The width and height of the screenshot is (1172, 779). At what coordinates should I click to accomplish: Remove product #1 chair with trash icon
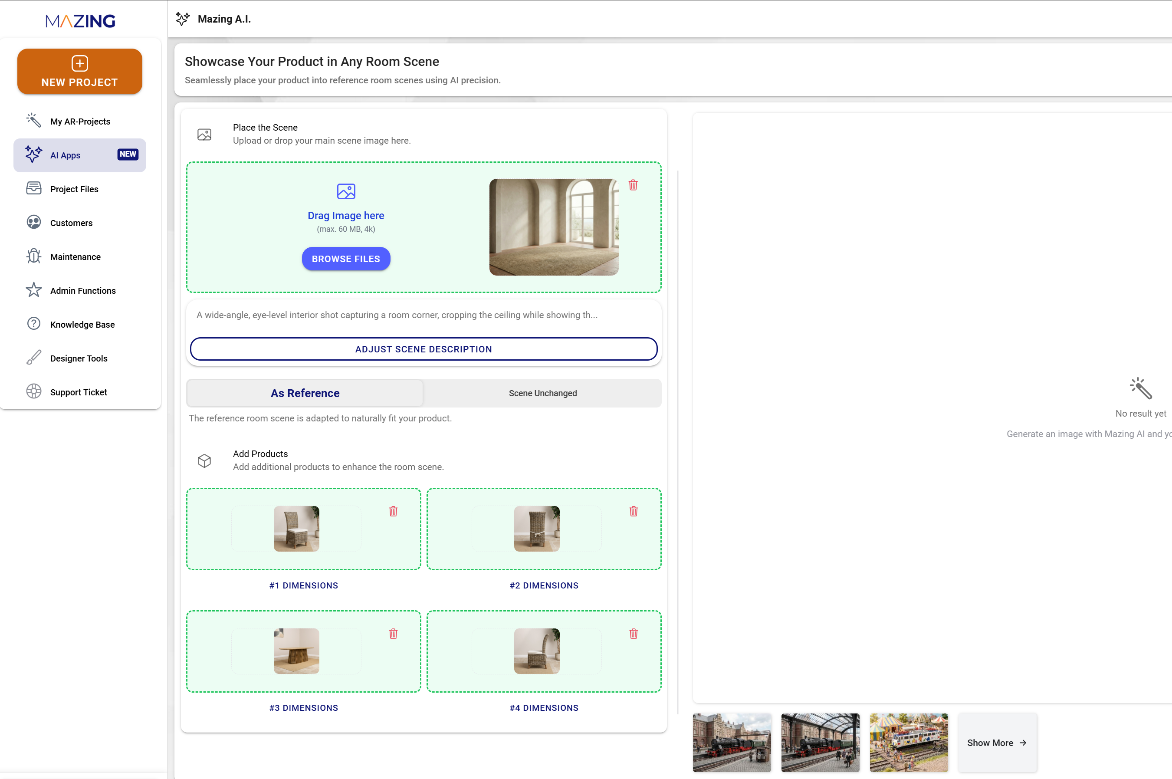pos(393,511)
